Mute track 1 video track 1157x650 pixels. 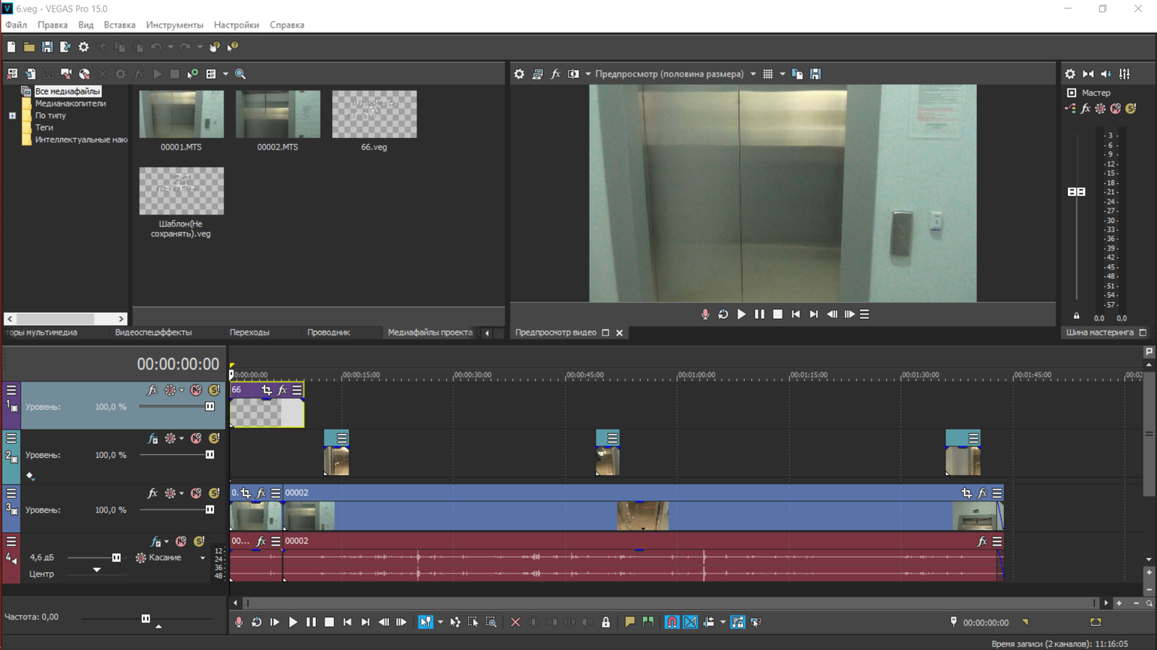click(196, 390)
